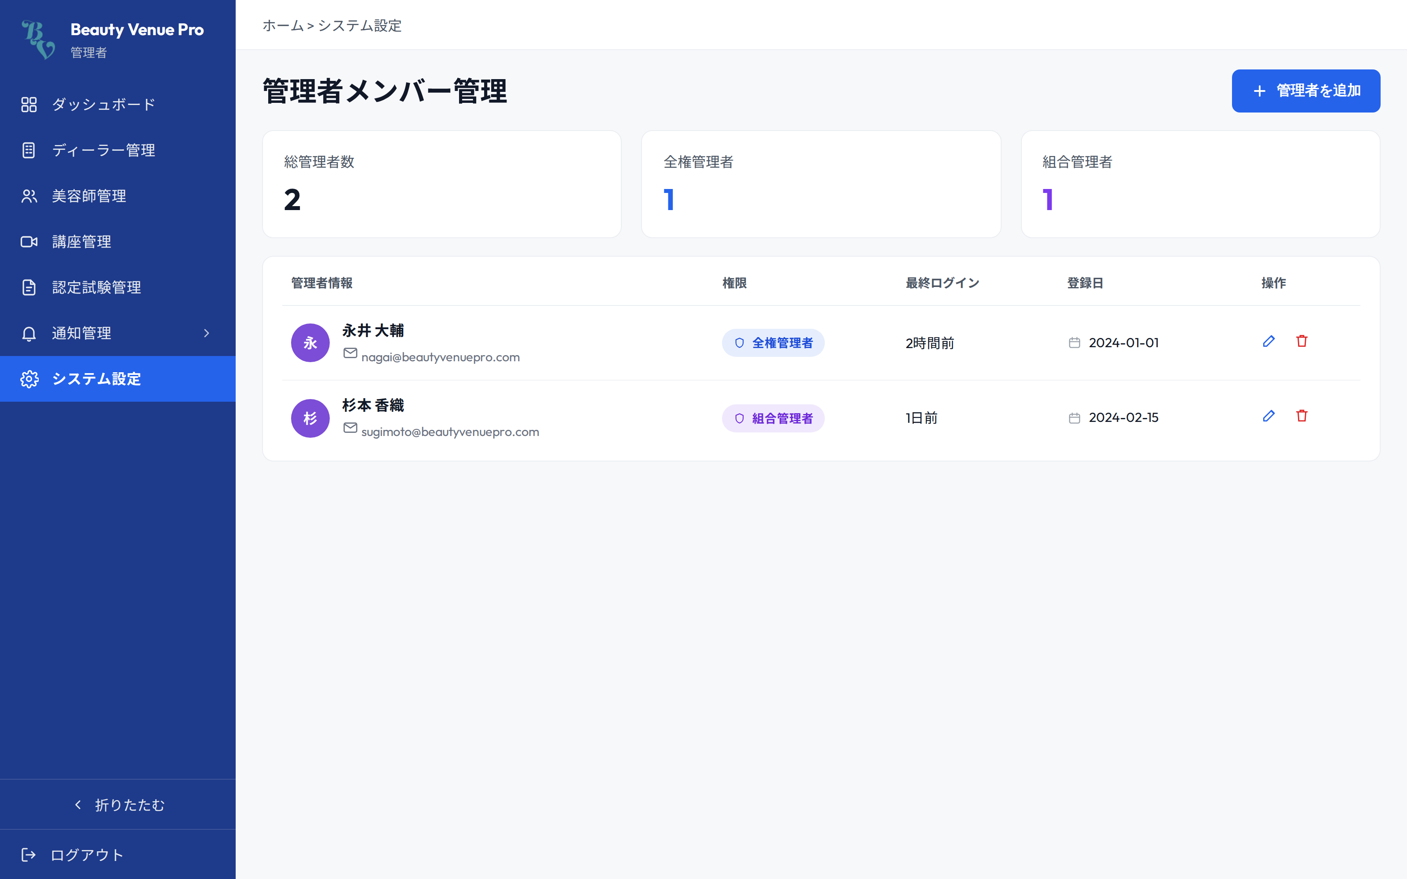The width and height of the screenshot is (1407, 879).
Task: Click the 2時間前 last login cell
Action: pos(929,343)
